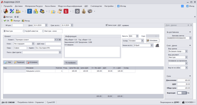Open the Материални Ресурси menu
Viewport: 197px width, 105px height.
click(34, 6)
